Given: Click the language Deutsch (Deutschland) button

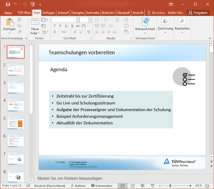Looking at the screenshot, I should tap(50, 186).
